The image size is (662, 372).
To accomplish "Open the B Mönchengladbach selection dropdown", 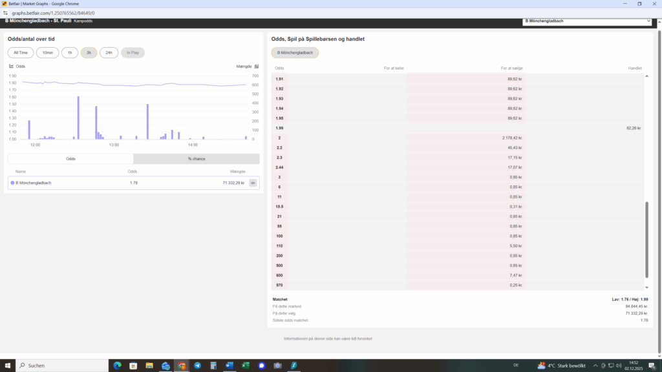I will [587, 21].
